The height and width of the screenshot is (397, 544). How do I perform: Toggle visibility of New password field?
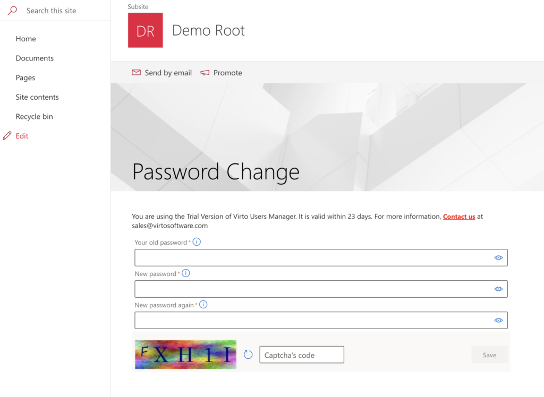[x=498, y=289]
